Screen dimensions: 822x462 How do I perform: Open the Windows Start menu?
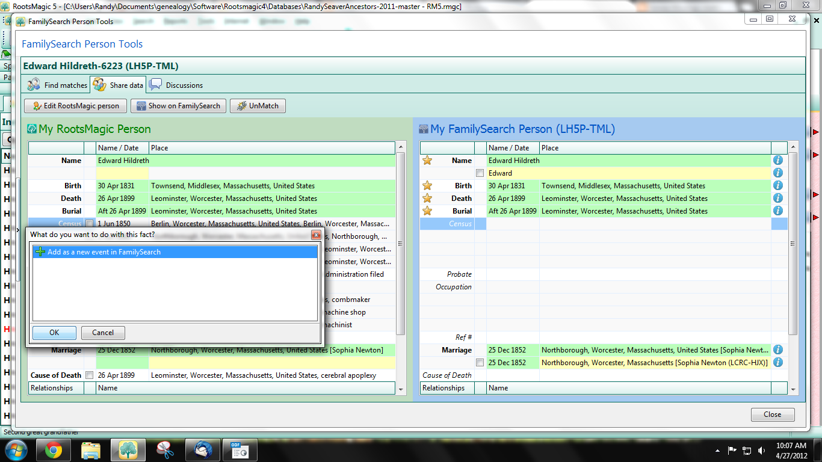click(x=16, y=450)
